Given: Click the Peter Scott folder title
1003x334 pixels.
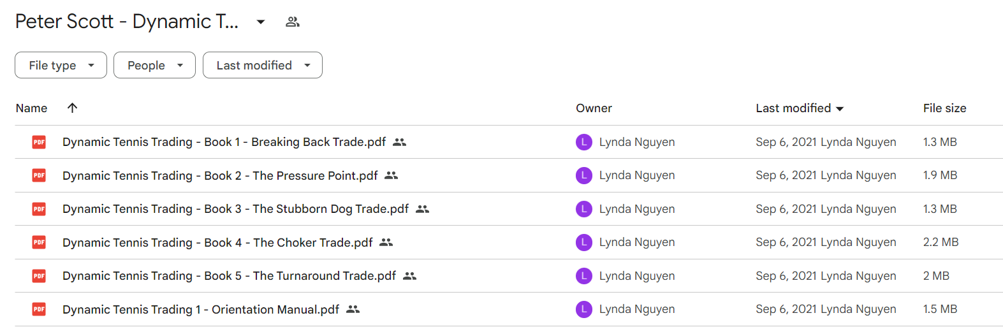Looking at the screenshot, I should click(x=126, y=22).
